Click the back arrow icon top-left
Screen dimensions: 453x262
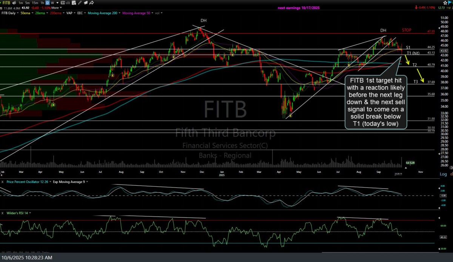pyautogui.click(x=14, y=3)
